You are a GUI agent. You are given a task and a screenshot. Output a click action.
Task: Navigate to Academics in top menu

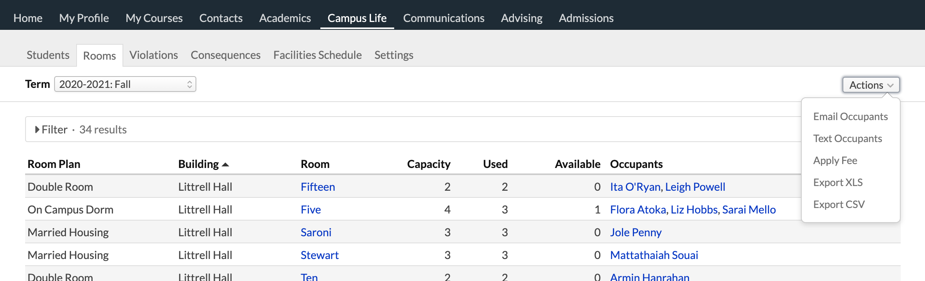(x=285, y=18)
